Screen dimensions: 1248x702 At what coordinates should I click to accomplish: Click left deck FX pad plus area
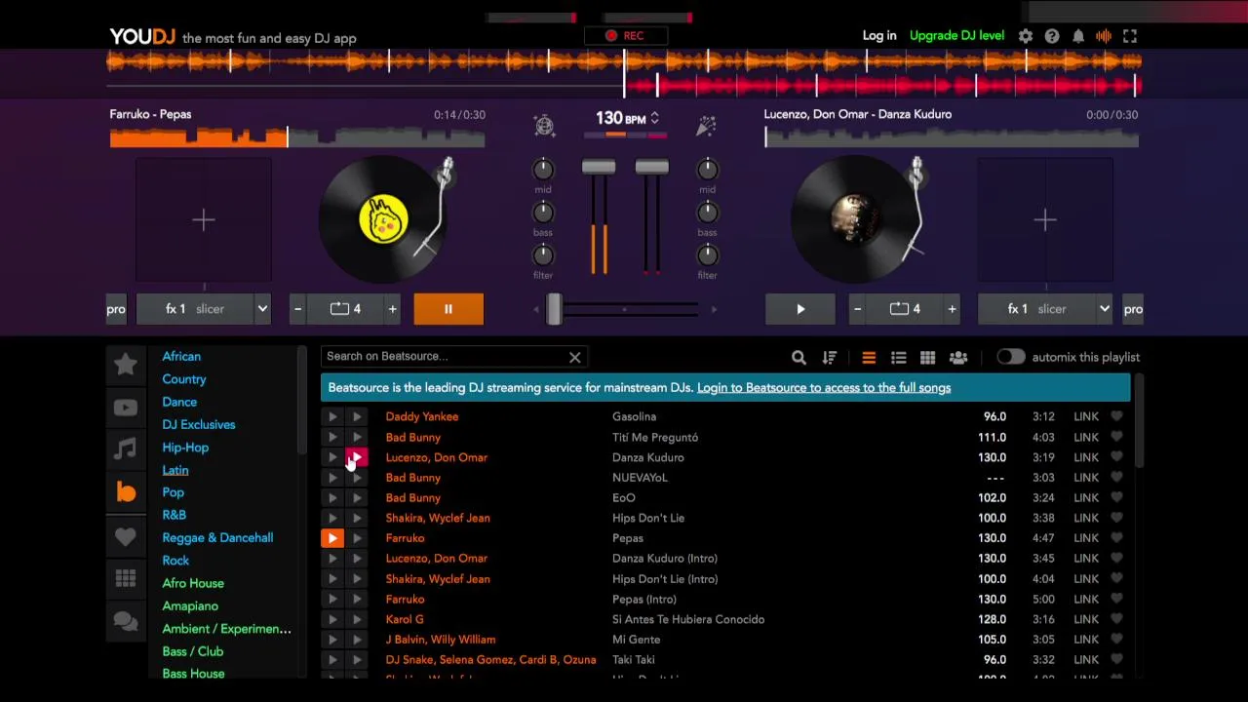point(203,220)
